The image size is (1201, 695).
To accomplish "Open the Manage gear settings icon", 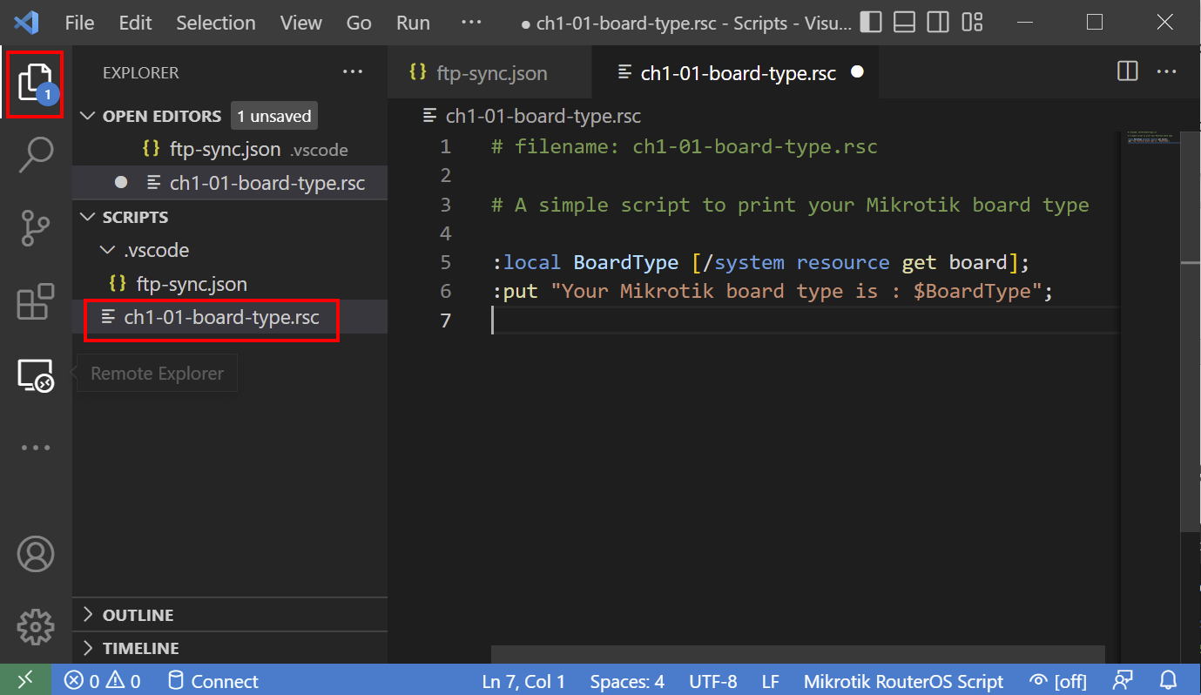I will point(36,626).
